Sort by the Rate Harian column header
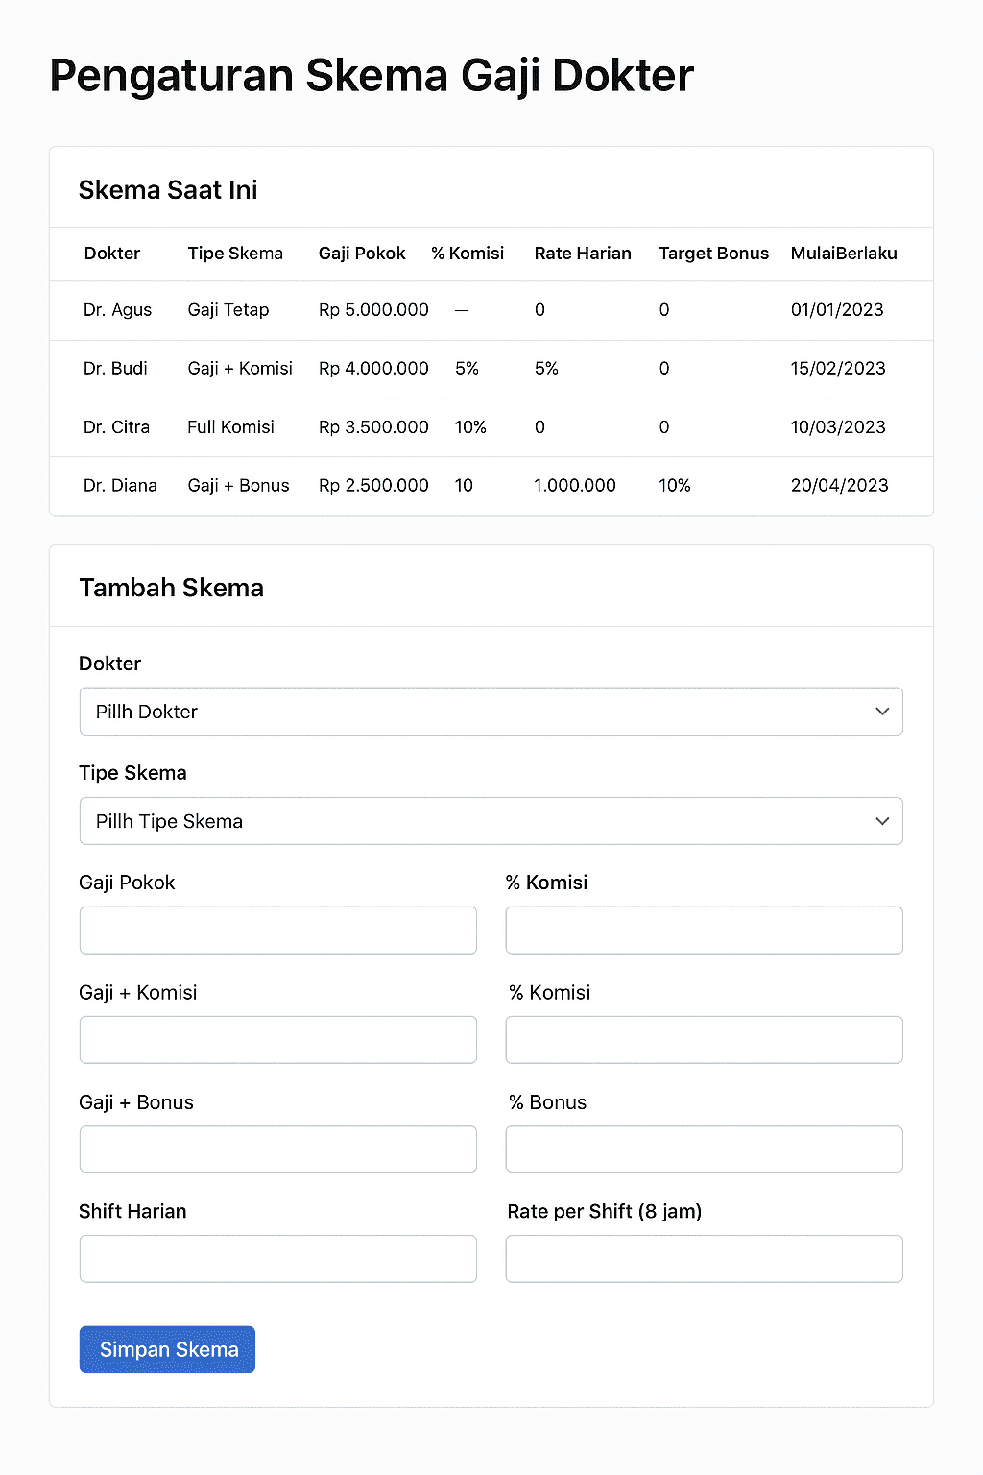 pyautogui.click(x=583, y=254)
